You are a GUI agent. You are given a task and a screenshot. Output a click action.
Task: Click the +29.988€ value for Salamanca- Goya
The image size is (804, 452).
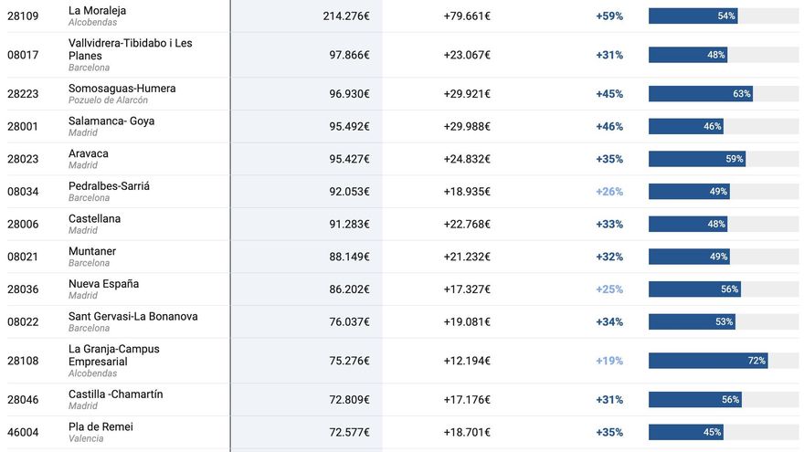(x=466, y=126)
